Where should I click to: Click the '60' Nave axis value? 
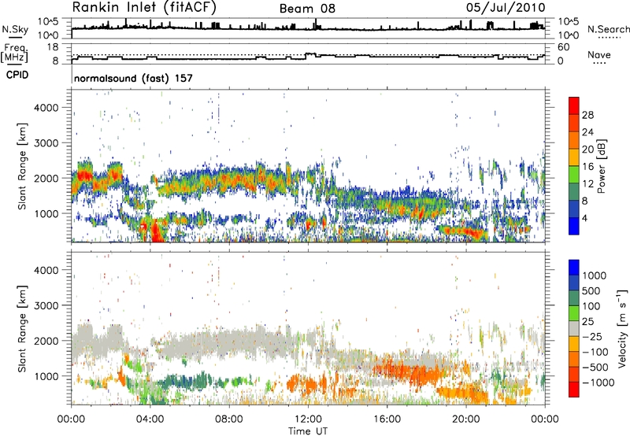[563, 47]
